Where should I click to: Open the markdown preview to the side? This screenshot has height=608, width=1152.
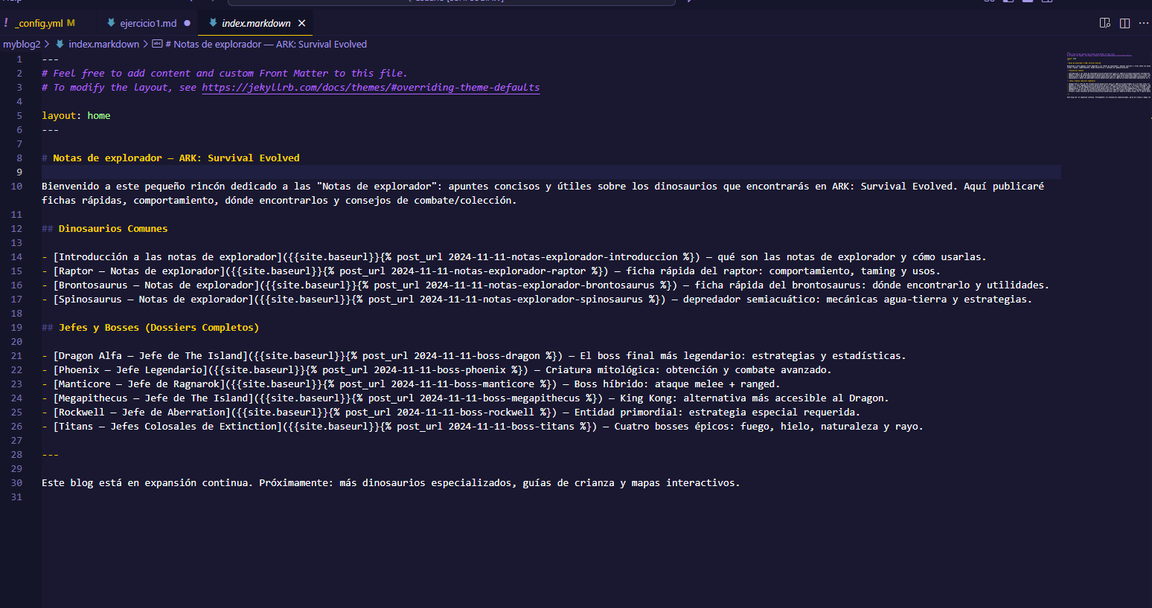[1105, 23]
